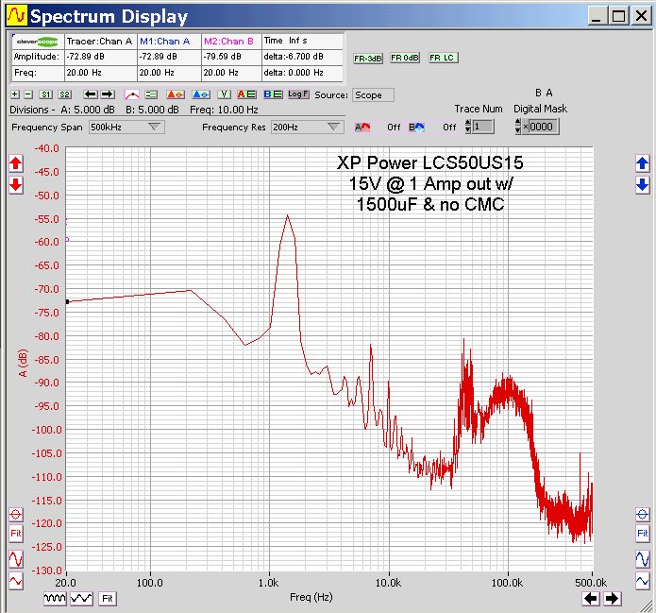
Task: Select the S1 button
Action: (x=45, y=94)
